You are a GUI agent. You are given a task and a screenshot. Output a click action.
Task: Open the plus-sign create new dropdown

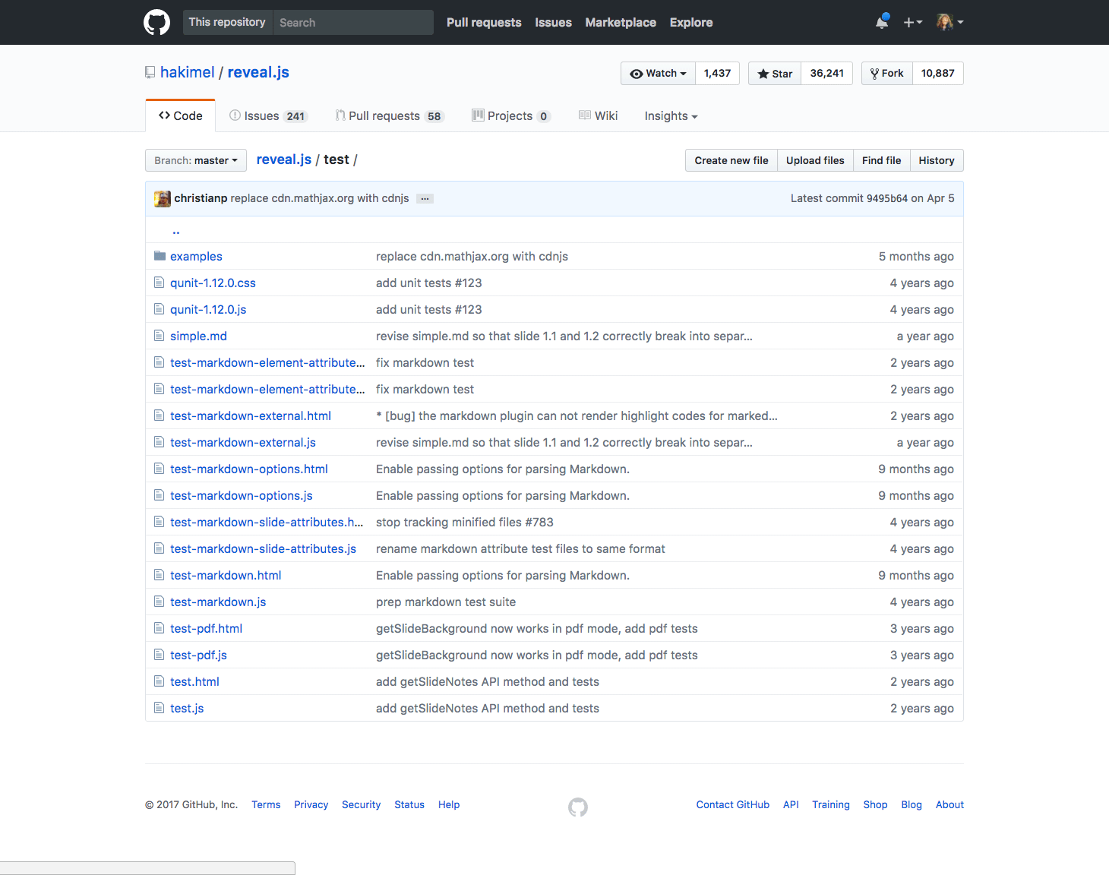point(912,23)
